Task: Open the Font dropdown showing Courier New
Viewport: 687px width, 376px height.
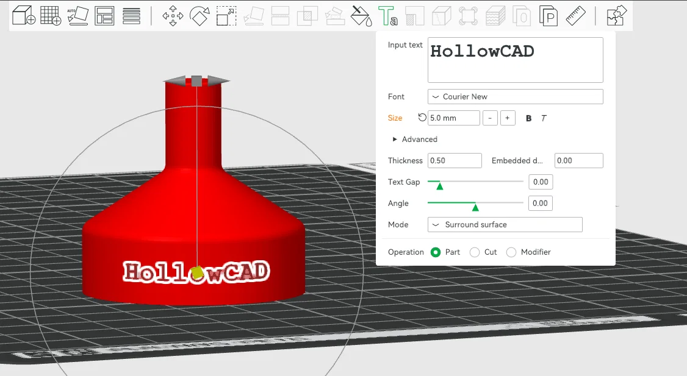Action: pos(515,97)
